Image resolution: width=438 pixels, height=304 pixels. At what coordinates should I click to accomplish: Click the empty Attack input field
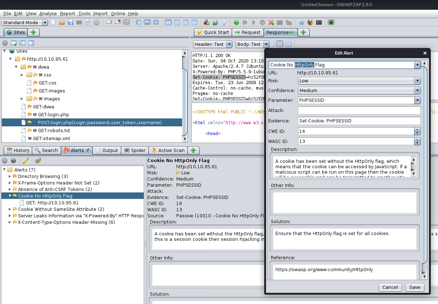point(359,110)
